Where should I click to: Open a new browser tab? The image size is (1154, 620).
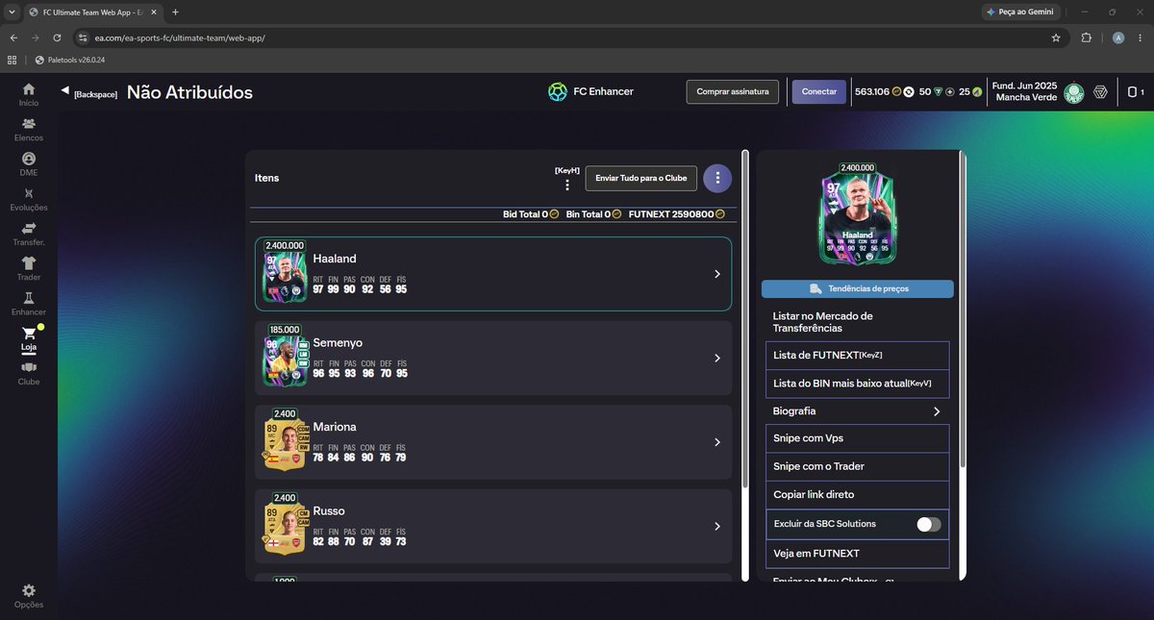tap(175, 12)
